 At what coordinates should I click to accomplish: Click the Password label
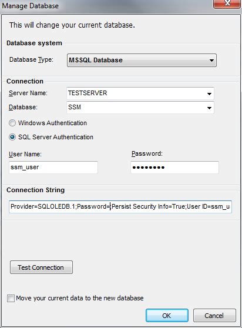coord(147,154)
